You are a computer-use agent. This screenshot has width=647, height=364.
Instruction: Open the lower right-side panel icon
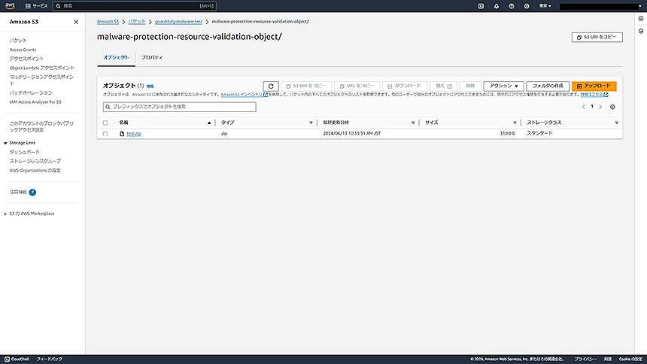point(640,31)
